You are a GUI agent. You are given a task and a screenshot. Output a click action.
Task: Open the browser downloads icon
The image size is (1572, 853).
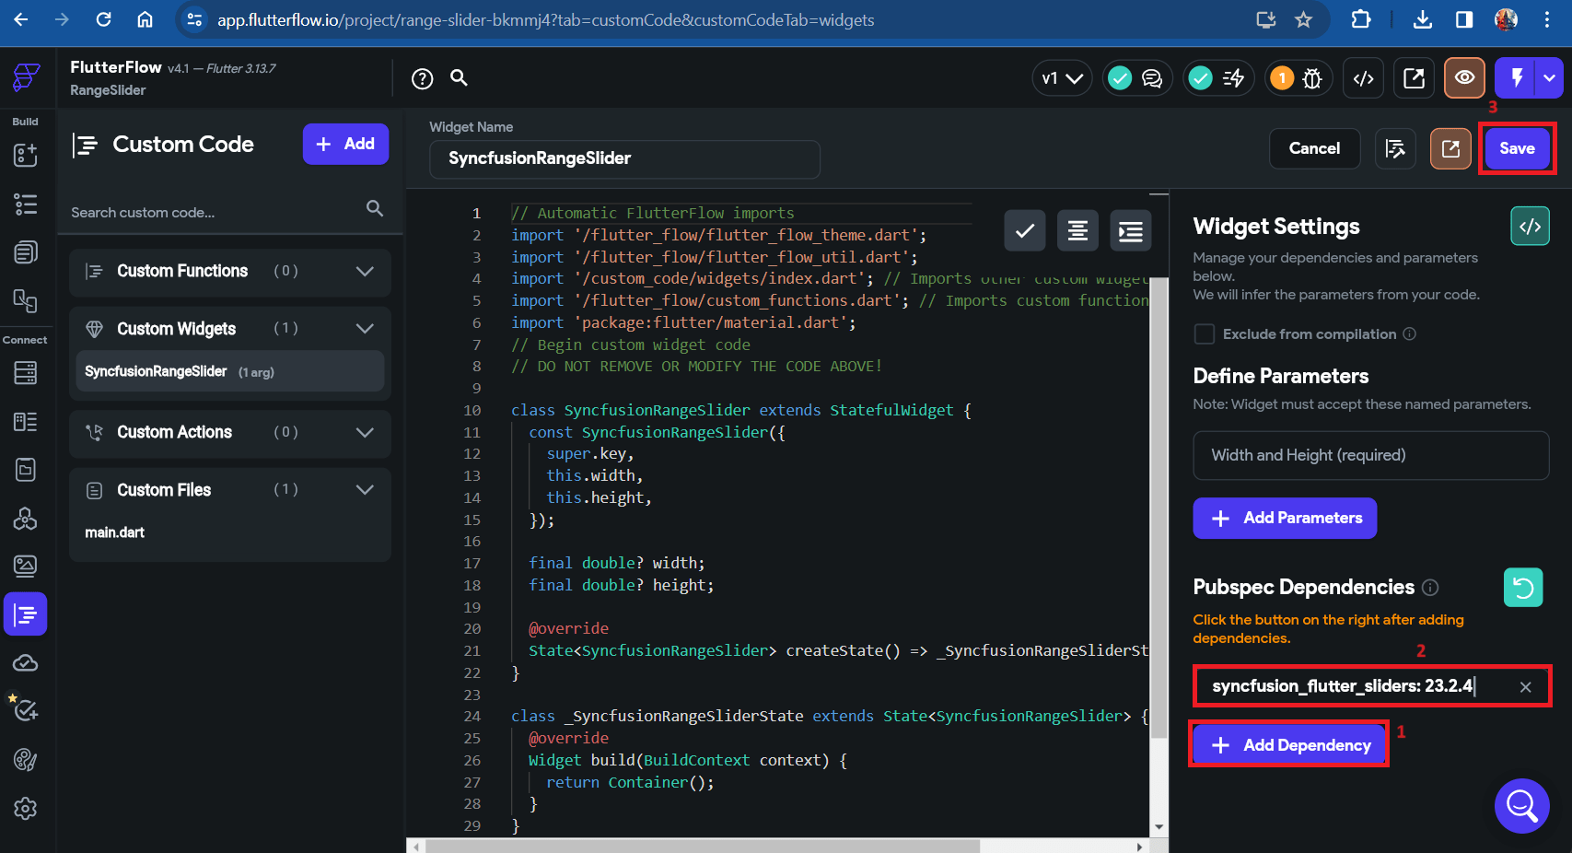(x=1423, y=19)
